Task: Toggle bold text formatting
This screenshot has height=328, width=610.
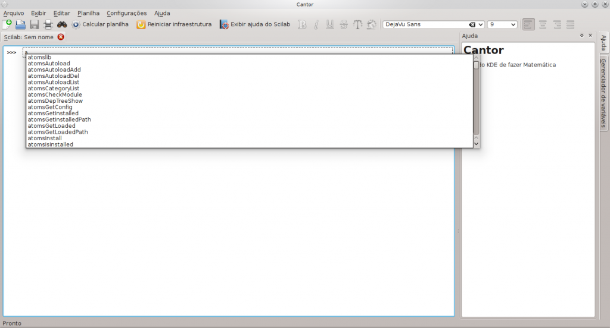Action: 302,24
